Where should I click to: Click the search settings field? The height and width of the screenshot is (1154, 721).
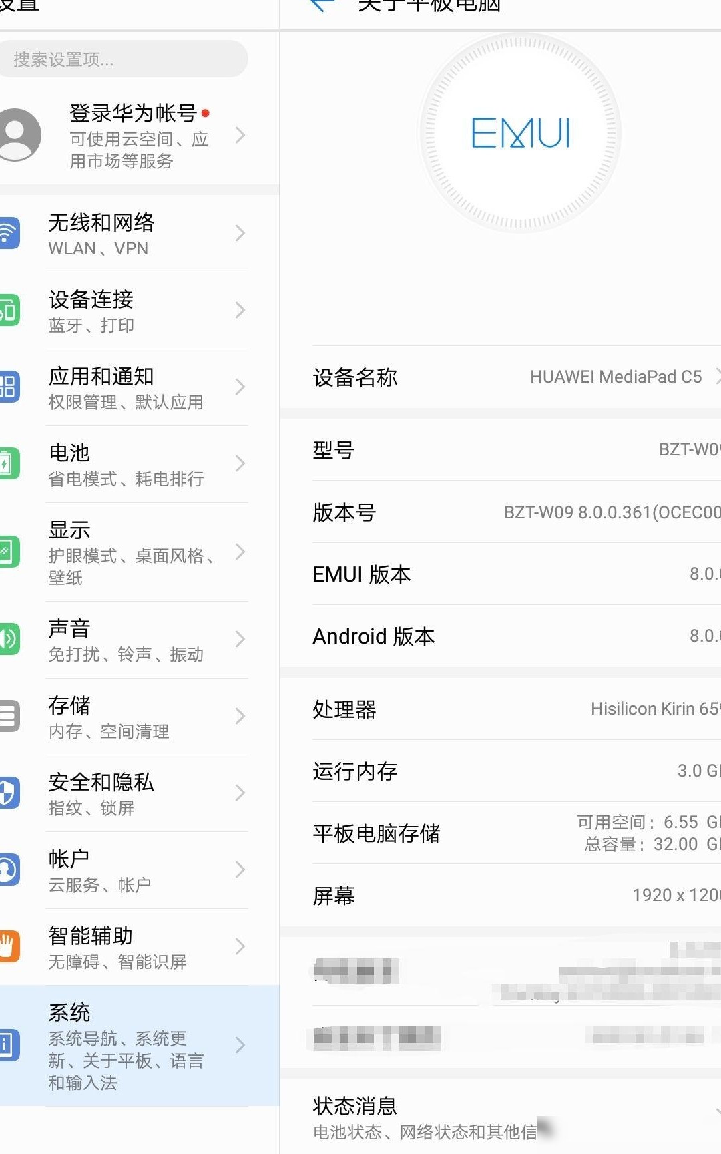coord(123,59)
